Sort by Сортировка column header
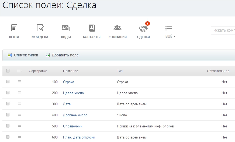The height and width of the screenshot is (142, 235). [x=38, y=71]
